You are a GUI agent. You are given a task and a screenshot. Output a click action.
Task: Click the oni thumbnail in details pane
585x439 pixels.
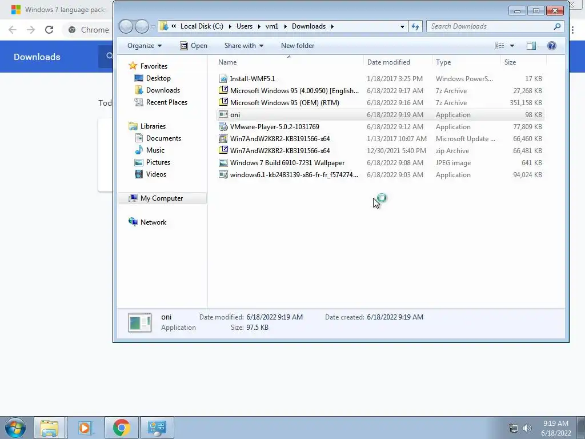pyautogui.click(x=139, y=322)
